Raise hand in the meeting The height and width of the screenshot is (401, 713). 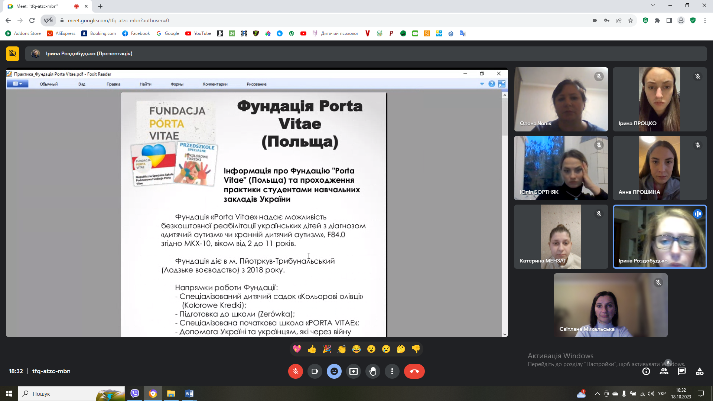[373, 371]
